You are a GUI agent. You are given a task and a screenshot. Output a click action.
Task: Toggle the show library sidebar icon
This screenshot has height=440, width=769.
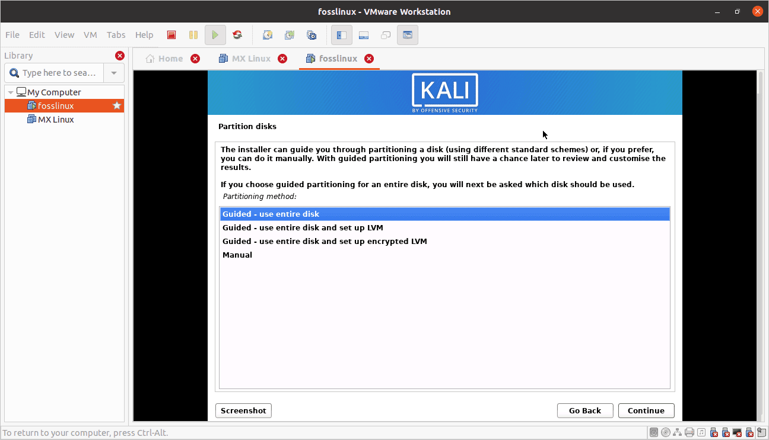tap(342, 35)
